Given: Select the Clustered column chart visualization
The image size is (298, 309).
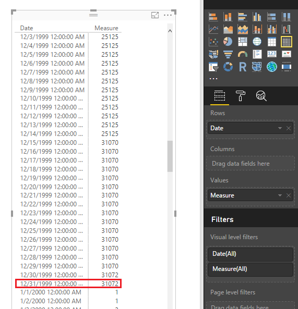Looking at the screenshot, I should (257, 17).
